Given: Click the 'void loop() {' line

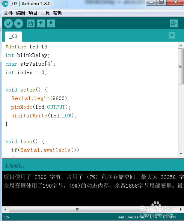Looking at the screenshot, I should tap(25, 141).
